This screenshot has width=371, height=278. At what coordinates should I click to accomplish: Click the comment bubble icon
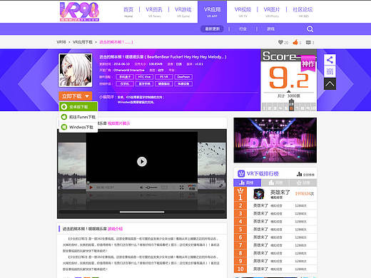tap(308, 43)
